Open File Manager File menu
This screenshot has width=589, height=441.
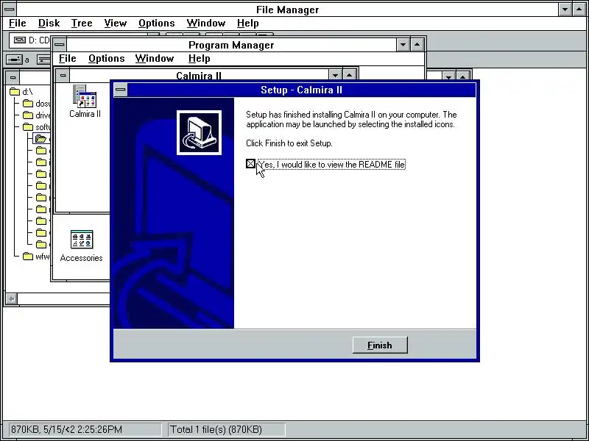coord(17,24)
